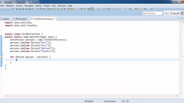Click the Java EE perspective button
The height and width of the screenshot is (103, 184).
pyautogui.click(x=175, y=13)
